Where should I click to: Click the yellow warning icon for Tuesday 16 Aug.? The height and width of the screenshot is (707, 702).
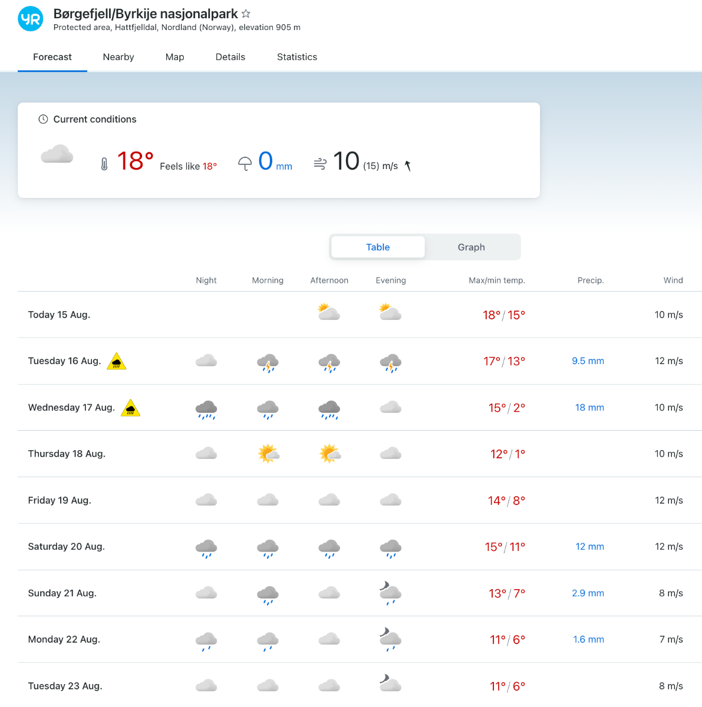(117, 361)
